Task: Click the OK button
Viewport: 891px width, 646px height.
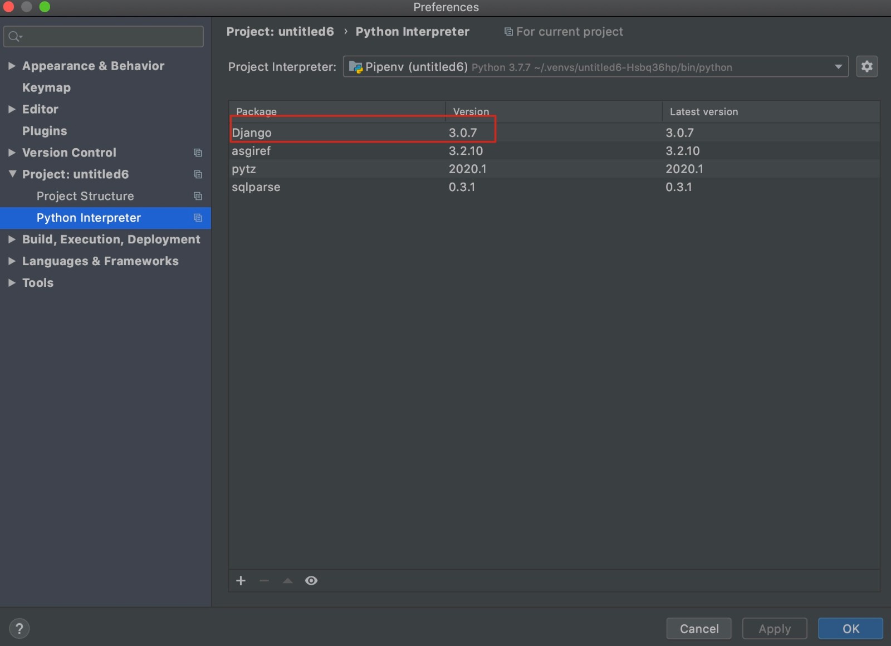Action: tap(850, 629)
